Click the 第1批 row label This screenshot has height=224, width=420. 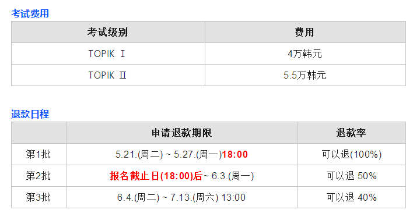coord(38,154)
